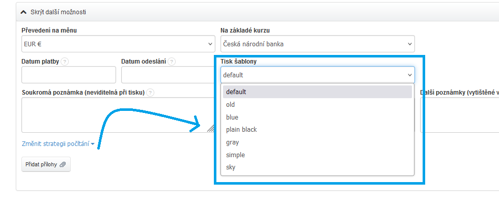Pick the plain black template option
This screenshot has width=499, height=206.
click(x=317, y=130)
